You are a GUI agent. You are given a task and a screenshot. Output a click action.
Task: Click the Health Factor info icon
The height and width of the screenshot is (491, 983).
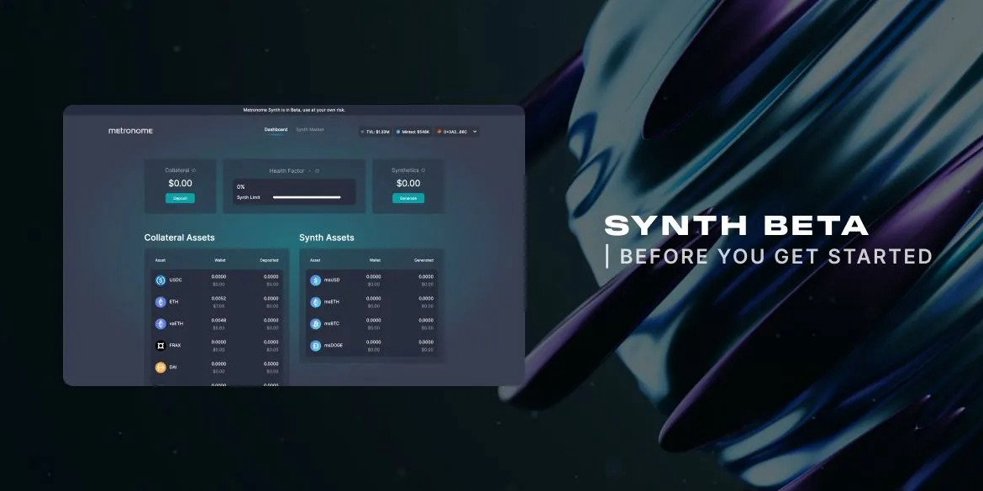coord(317,171)
